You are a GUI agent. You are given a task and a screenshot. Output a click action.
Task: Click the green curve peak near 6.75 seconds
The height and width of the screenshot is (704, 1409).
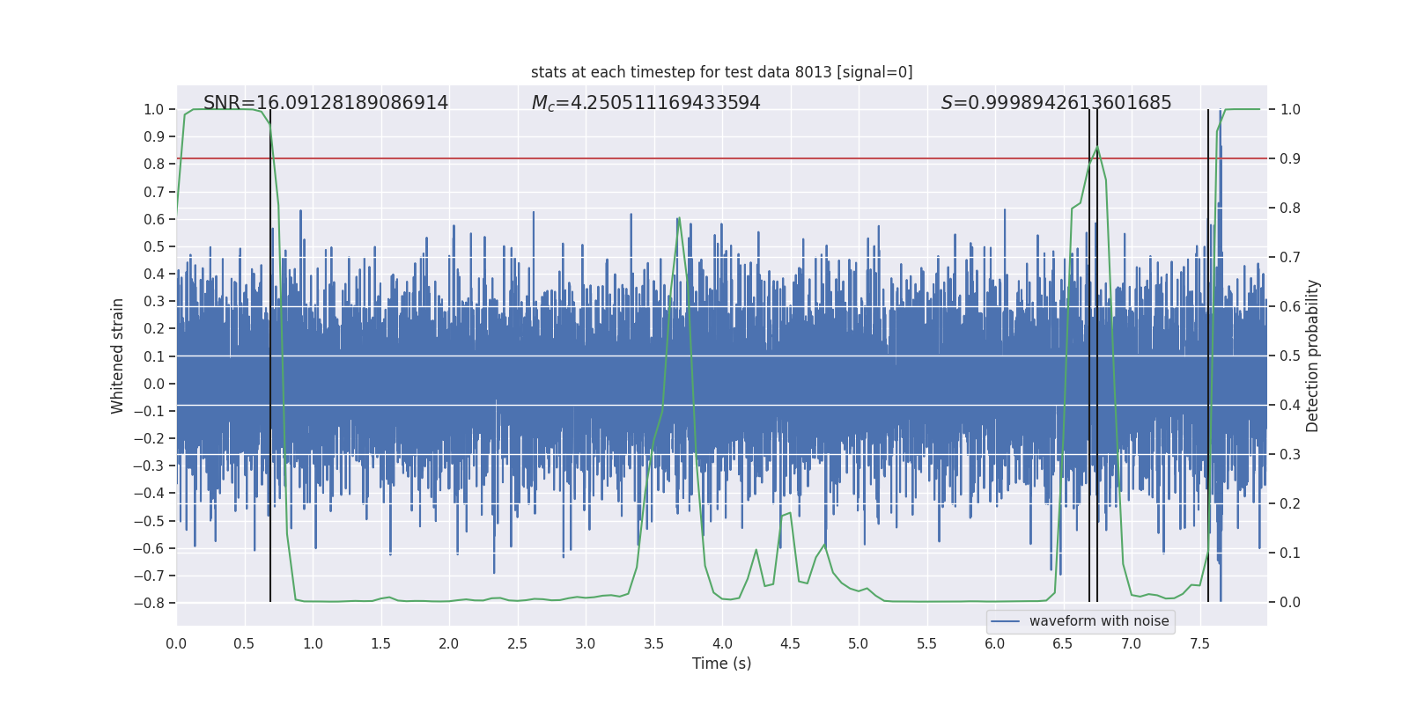(x=1097, y=147)
